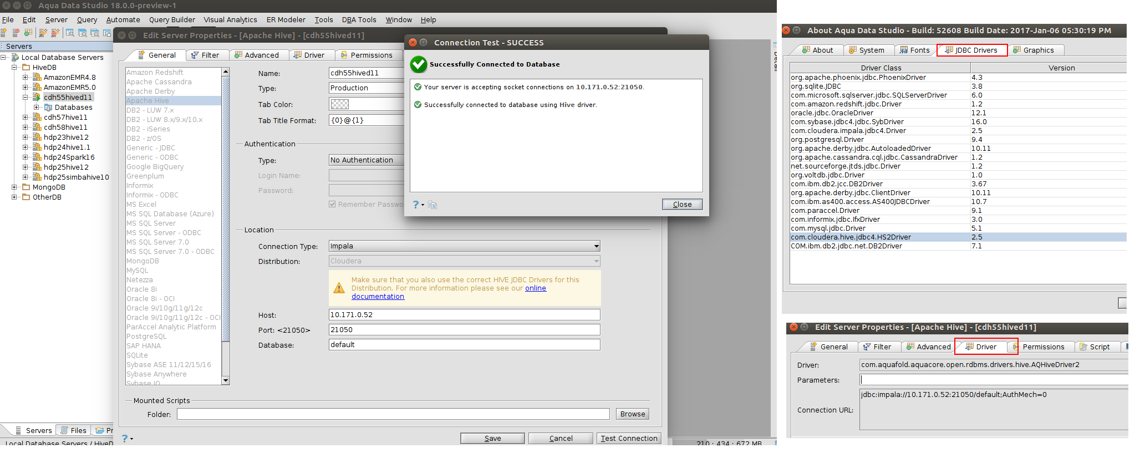Click the green success checkmark icon

(419, 64)
